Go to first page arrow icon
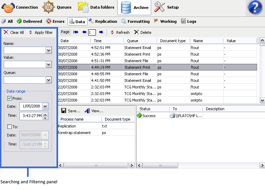 click(75, 32)
